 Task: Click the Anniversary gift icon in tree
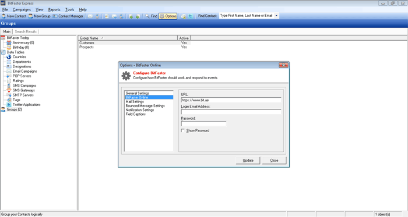click(9, 42)
